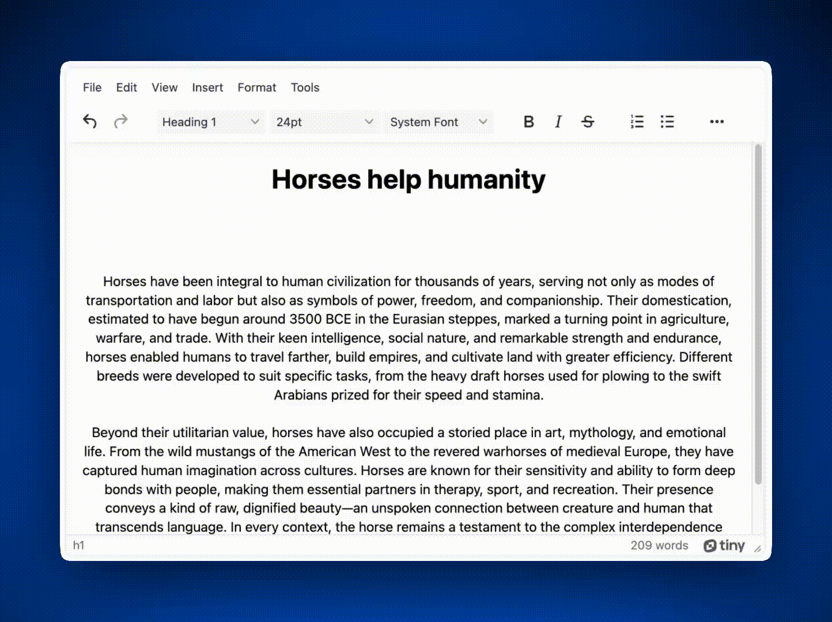Open the Tools menu
This screenshot has height=622, width=832.
[305, 88]
